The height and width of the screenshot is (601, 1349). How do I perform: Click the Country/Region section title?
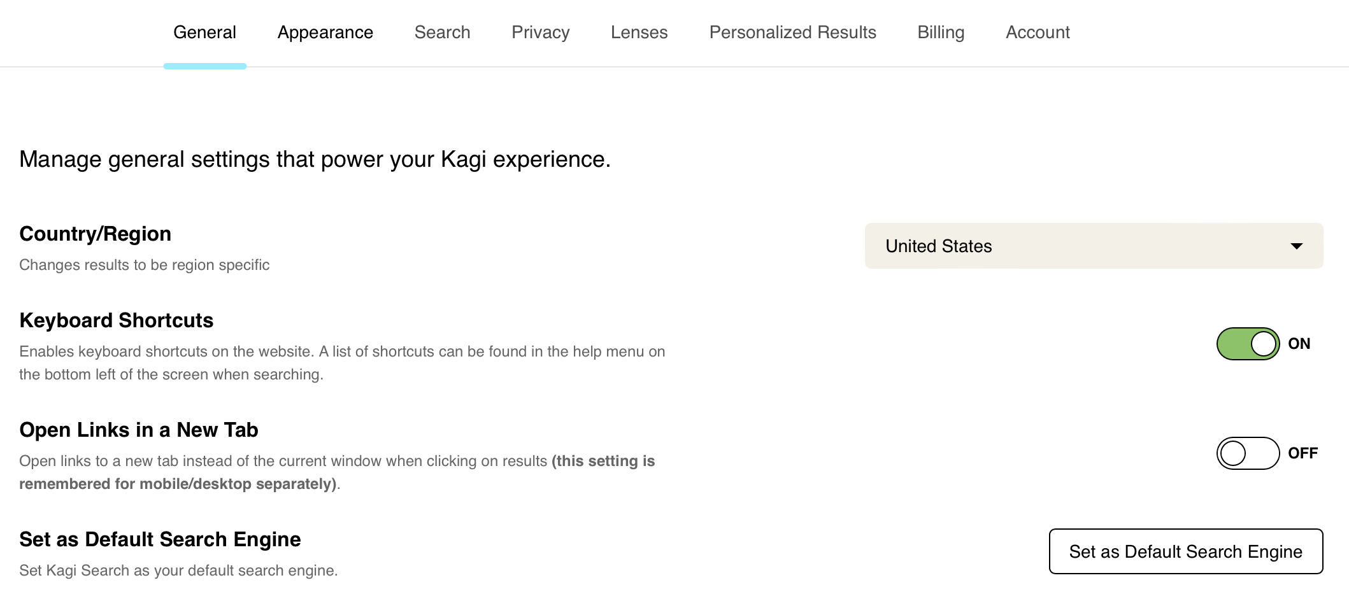(x=95, y=233)
